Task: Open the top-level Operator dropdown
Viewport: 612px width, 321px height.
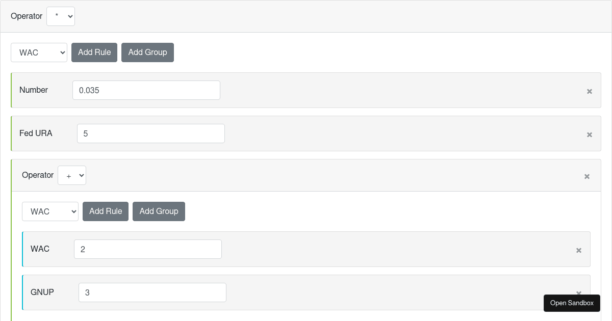Action: [60, 16]
